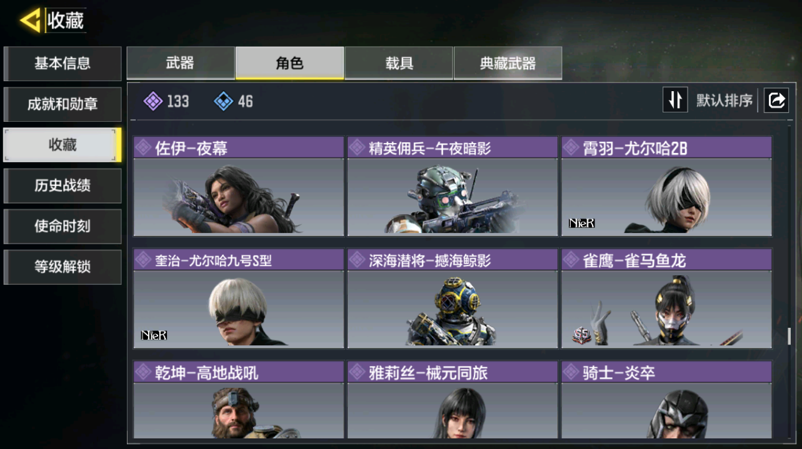The width and height of the screenshot is (802, 449).
Task: Open the 使命时刻 sidebar item
Action: pyautogui.click(x=63, y=226)
